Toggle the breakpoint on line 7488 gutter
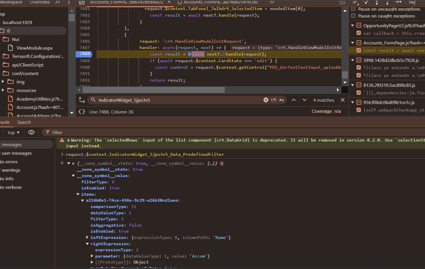The height and width of the screenshot is (269, 425). (x=84, y=54)
